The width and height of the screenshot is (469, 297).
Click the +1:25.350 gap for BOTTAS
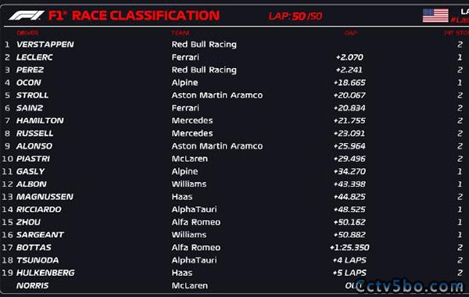349,247
